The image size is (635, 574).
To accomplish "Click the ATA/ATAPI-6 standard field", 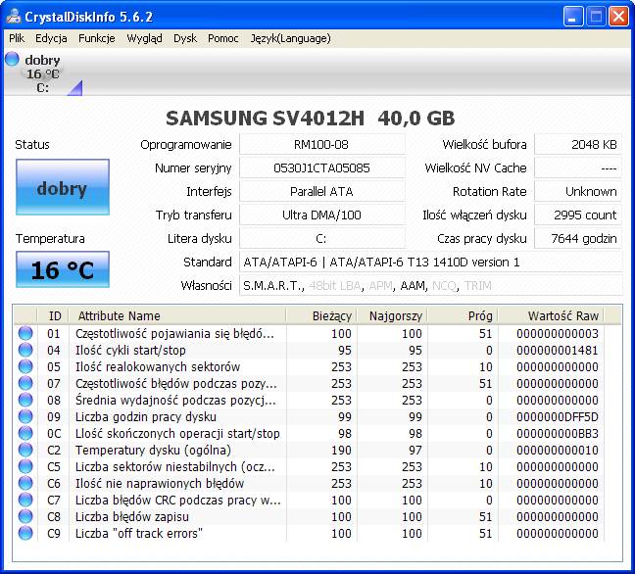I will click(x=431, y=262).
